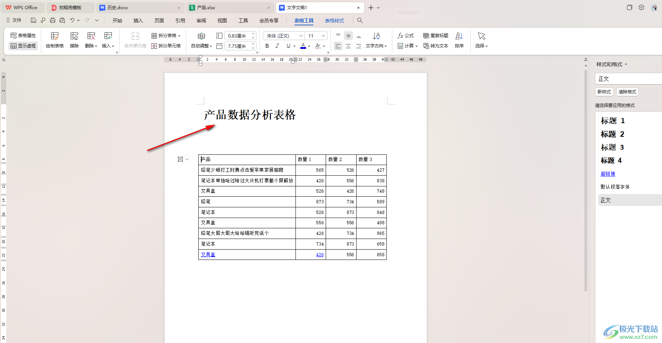Screen dimensions: 662x343
Task: Select the 绘制表格 draw table tool
Action: pos(55,40)
